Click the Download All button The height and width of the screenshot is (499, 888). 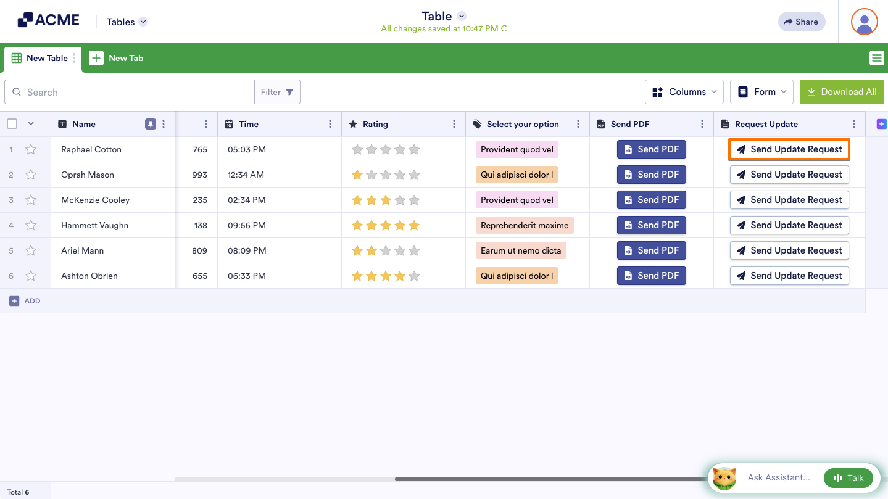click(x=842, y=92)
